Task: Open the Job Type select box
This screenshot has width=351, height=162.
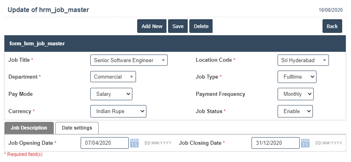Action: tap(297, 77)
